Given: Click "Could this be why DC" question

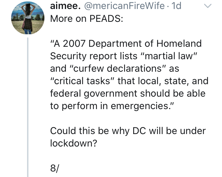Looking at the screenshot, I should point(98,131).
